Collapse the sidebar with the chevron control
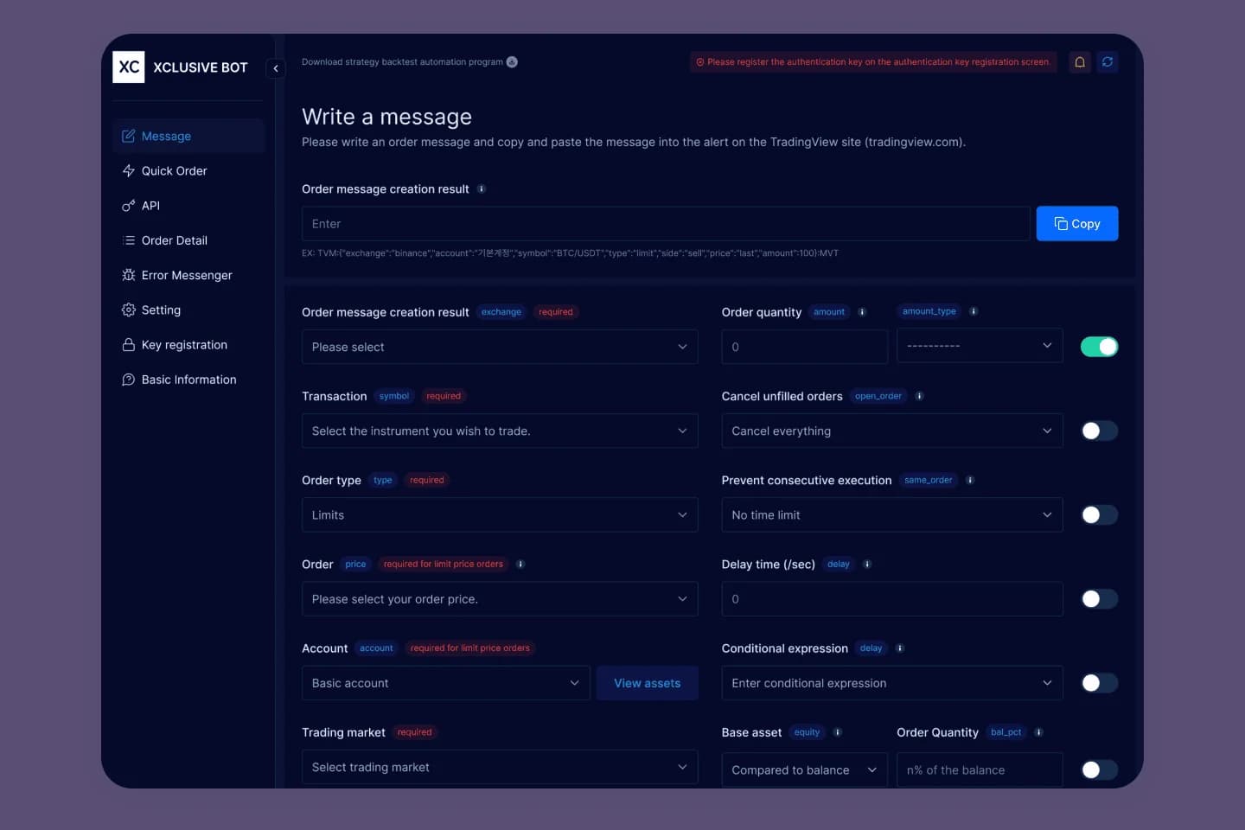The height and width of the screenshot is (830, 1245). (276, 67)
